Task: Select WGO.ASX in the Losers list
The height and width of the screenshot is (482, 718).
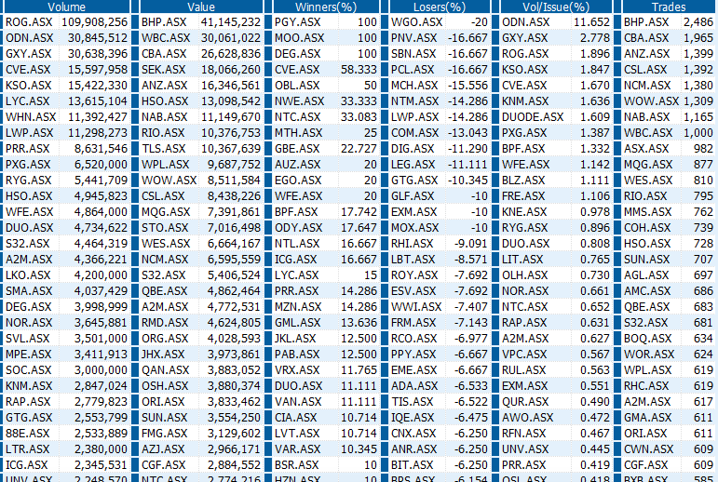Action: click(416, 22)
